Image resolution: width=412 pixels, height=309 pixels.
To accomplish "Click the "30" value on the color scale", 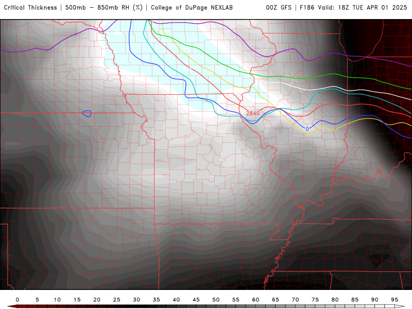I will click(x=136, y=300).
